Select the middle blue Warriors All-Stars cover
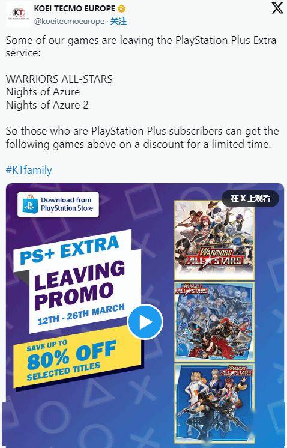287x448 pixels. 214,322
